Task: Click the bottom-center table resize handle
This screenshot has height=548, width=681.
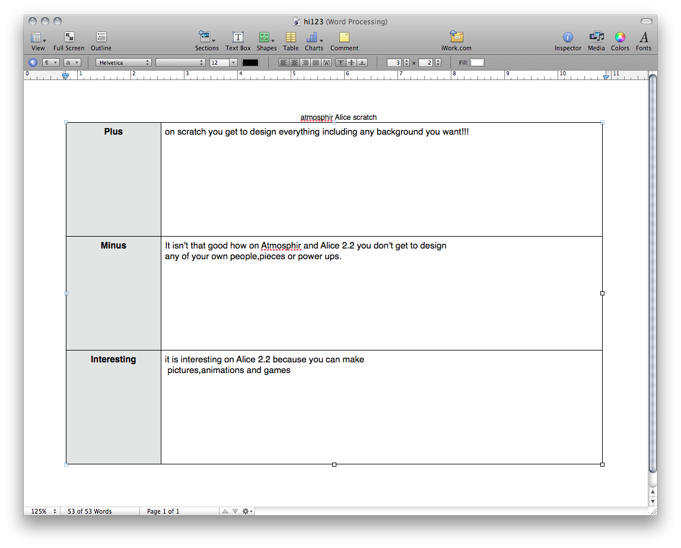Action: pyautogui.click(x=334, y=464)
